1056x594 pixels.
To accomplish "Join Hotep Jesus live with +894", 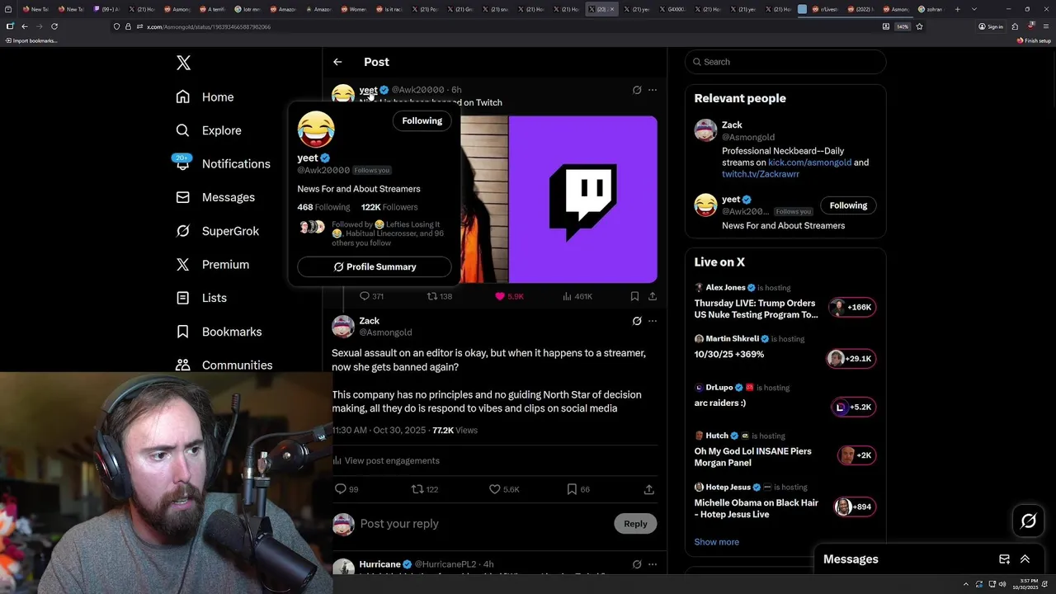I will [x=854, y=507].
